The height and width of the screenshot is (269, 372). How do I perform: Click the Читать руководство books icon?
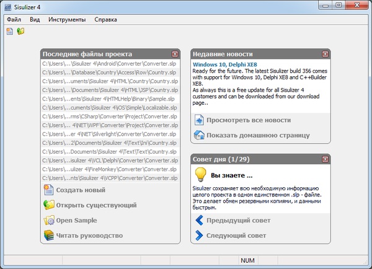[49, 236]
